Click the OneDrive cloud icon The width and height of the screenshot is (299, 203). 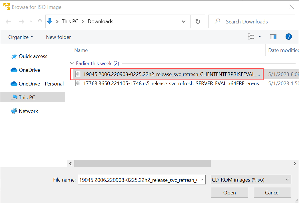coord(14,70)
